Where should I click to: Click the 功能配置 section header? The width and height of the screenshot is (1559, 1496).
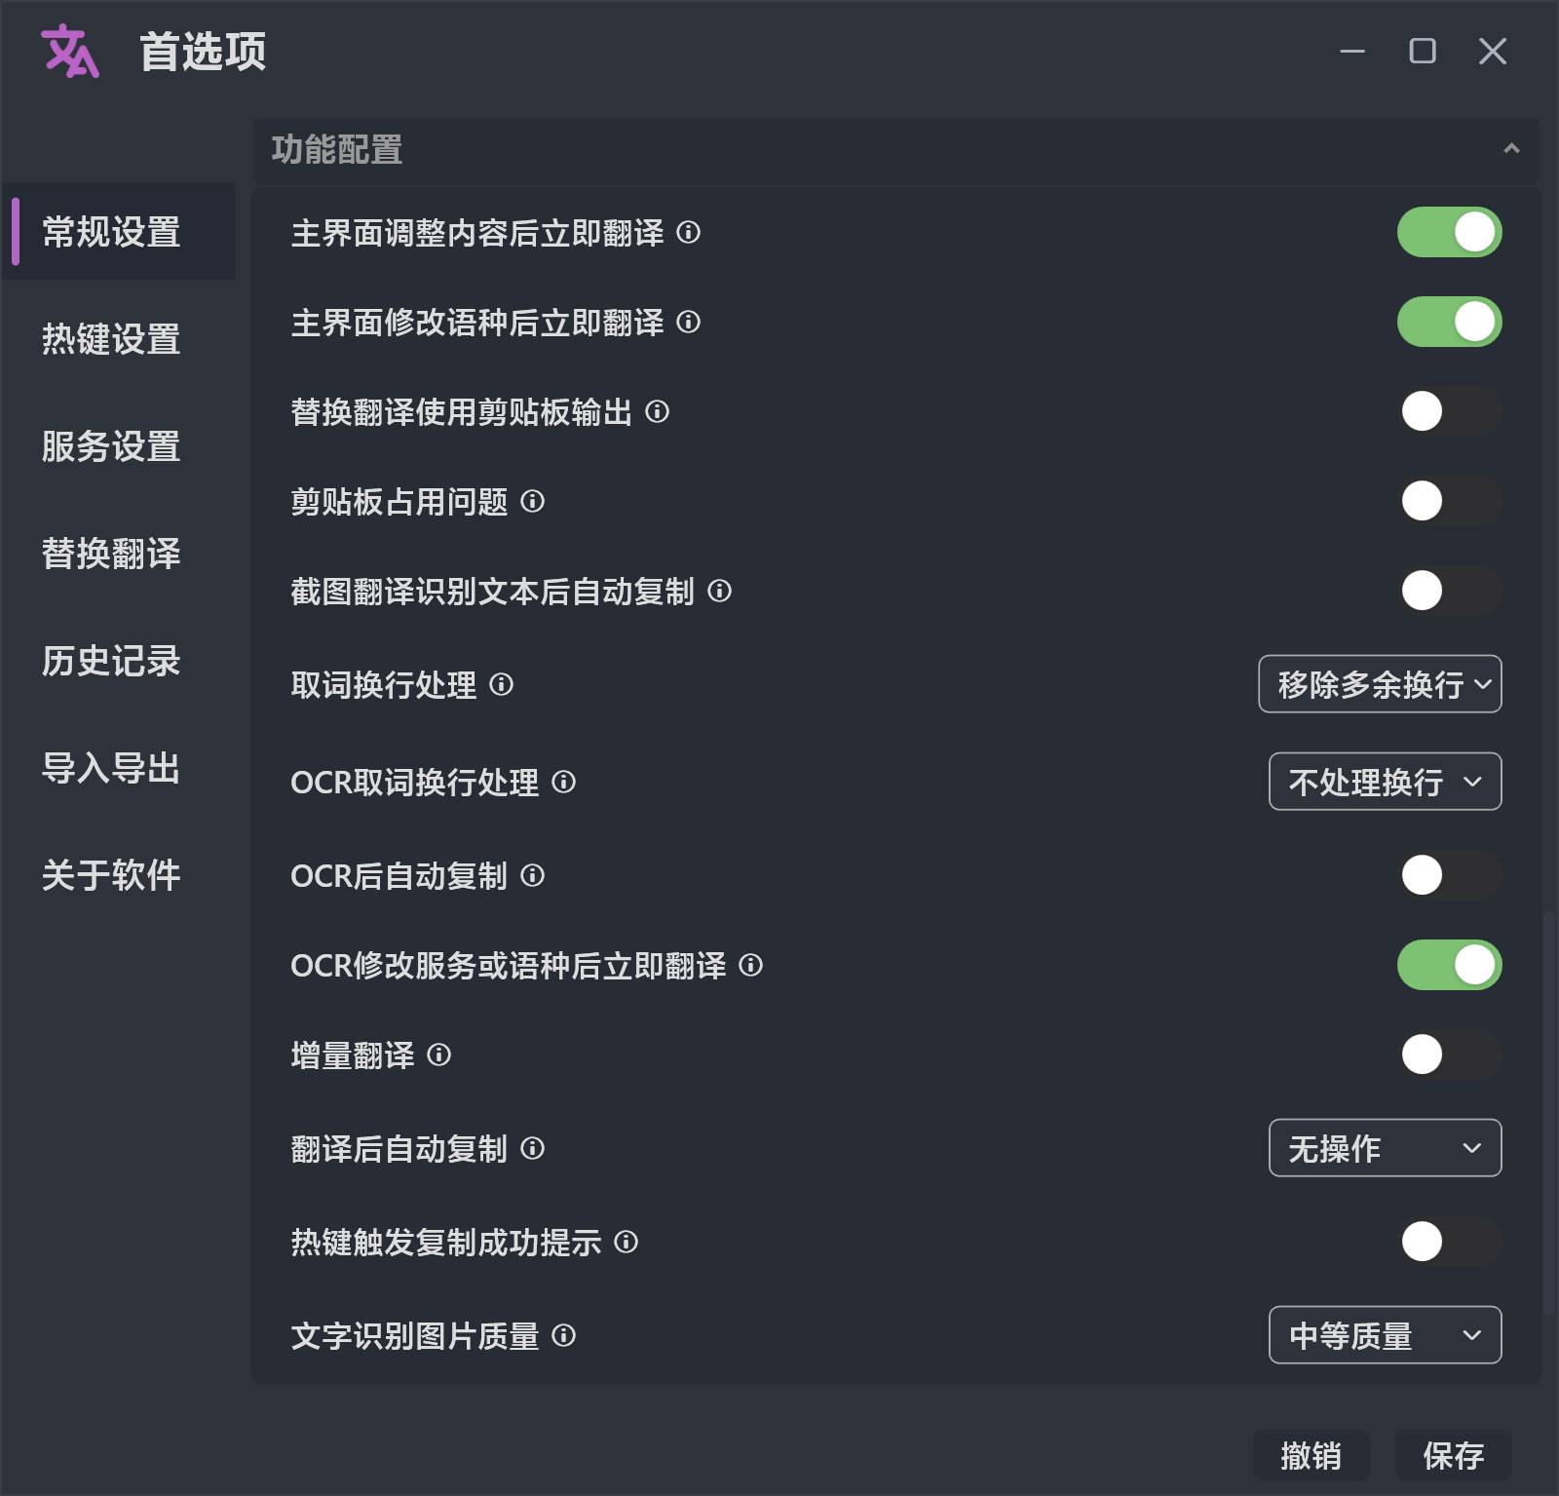tap(895, 150)
